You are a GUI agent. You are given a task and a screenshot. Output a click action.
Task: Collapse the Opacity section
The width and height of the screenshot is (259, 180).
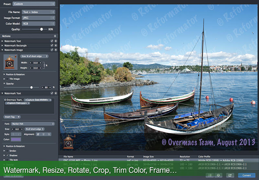tap(4, 84)
